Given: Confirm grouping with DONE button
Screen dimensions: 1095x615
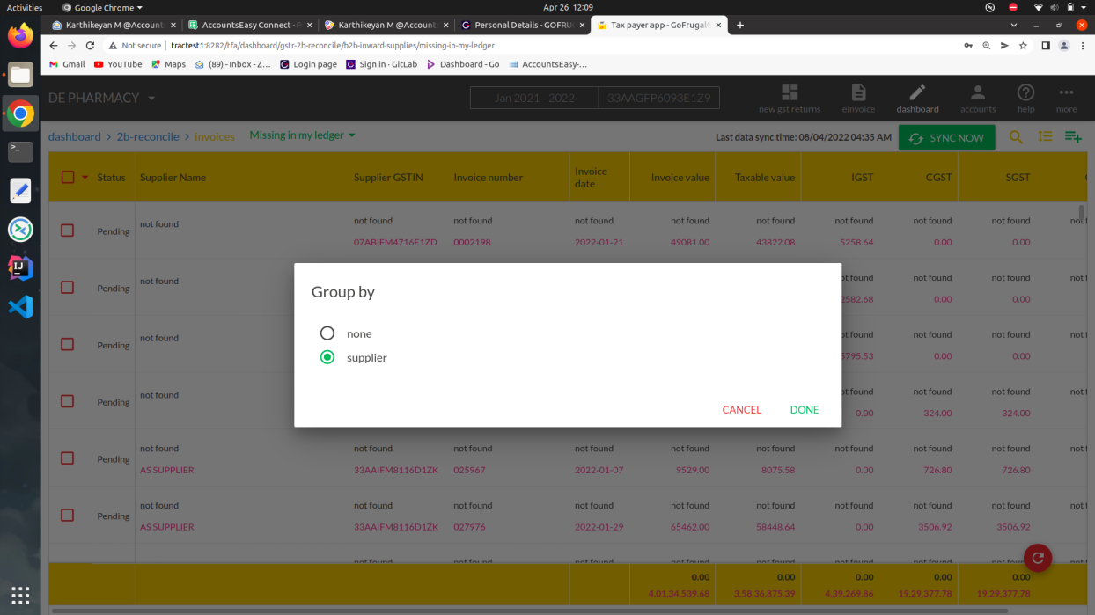Looking at the screenshot, I should (x=805, y=410).
